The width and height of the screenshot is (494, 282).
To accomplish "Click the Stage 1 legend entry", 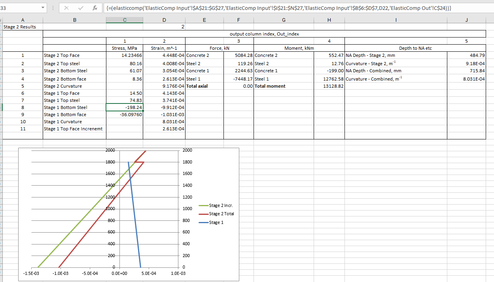I will [x=216, y=222].
